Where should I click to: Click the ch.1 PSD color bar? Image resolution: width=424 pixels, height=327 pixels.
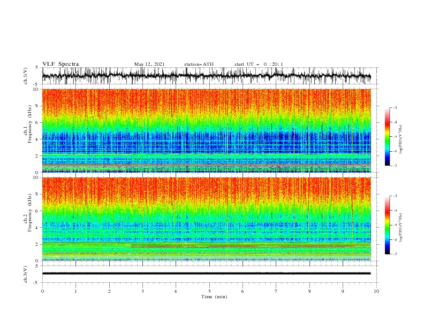pos(387,137)
